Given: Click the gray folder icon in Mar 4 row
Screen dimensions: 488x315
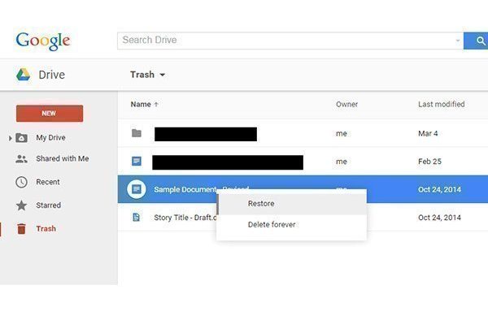Looking at the screenshot, I should (x=137, y=133).
